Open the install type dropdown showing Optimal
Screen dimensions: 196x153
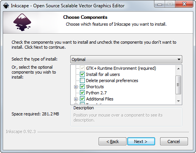(126, 59)
